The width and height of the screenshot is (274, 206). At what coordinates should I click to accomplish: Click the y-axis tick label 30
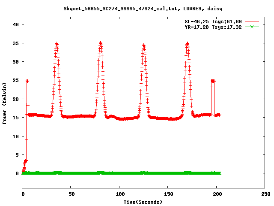pos(15,62)
